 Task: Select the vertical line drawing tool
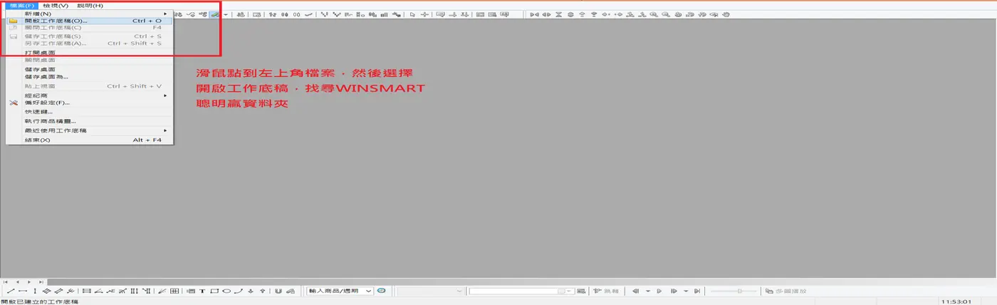(35, 291)
